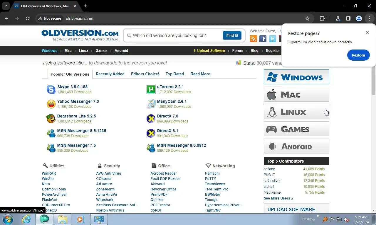
Task: Open the Windows nav menu item
Action: click(49, 51)
